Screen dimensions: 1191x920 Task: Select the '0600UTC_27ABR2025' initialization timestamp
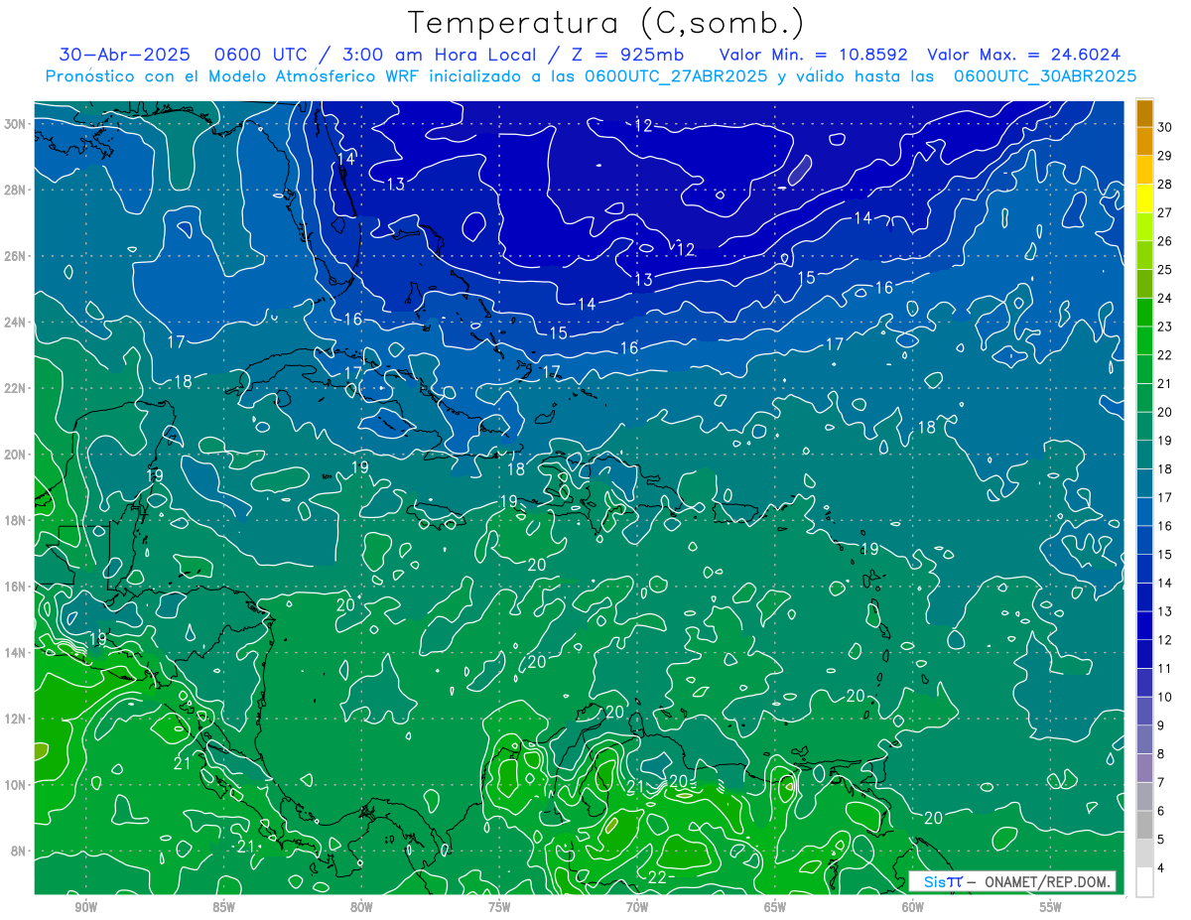[x=675, y=75]
